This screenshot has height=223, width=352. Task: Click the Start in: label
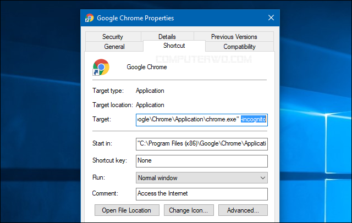click(102, 143)
